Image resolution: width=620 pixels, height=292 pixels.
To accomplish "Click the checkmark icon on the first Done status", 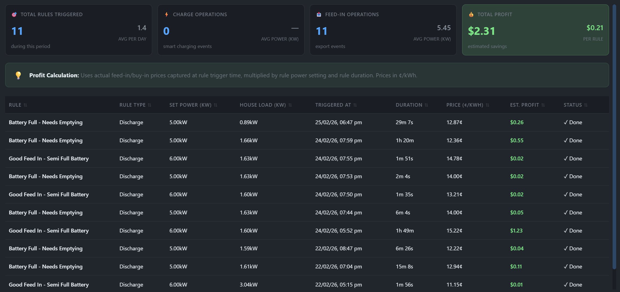I will 566,122.
